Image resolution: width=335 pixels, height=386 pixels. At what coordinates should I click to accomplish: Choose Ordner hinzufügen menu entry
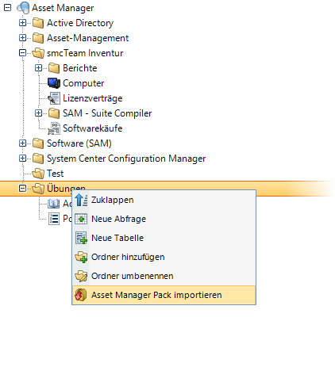coord(164,257)
